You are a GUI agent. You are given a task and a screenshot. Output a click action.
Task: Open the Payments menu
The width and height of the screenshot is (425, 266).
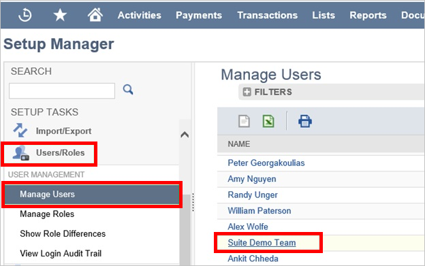coord(199,15)
